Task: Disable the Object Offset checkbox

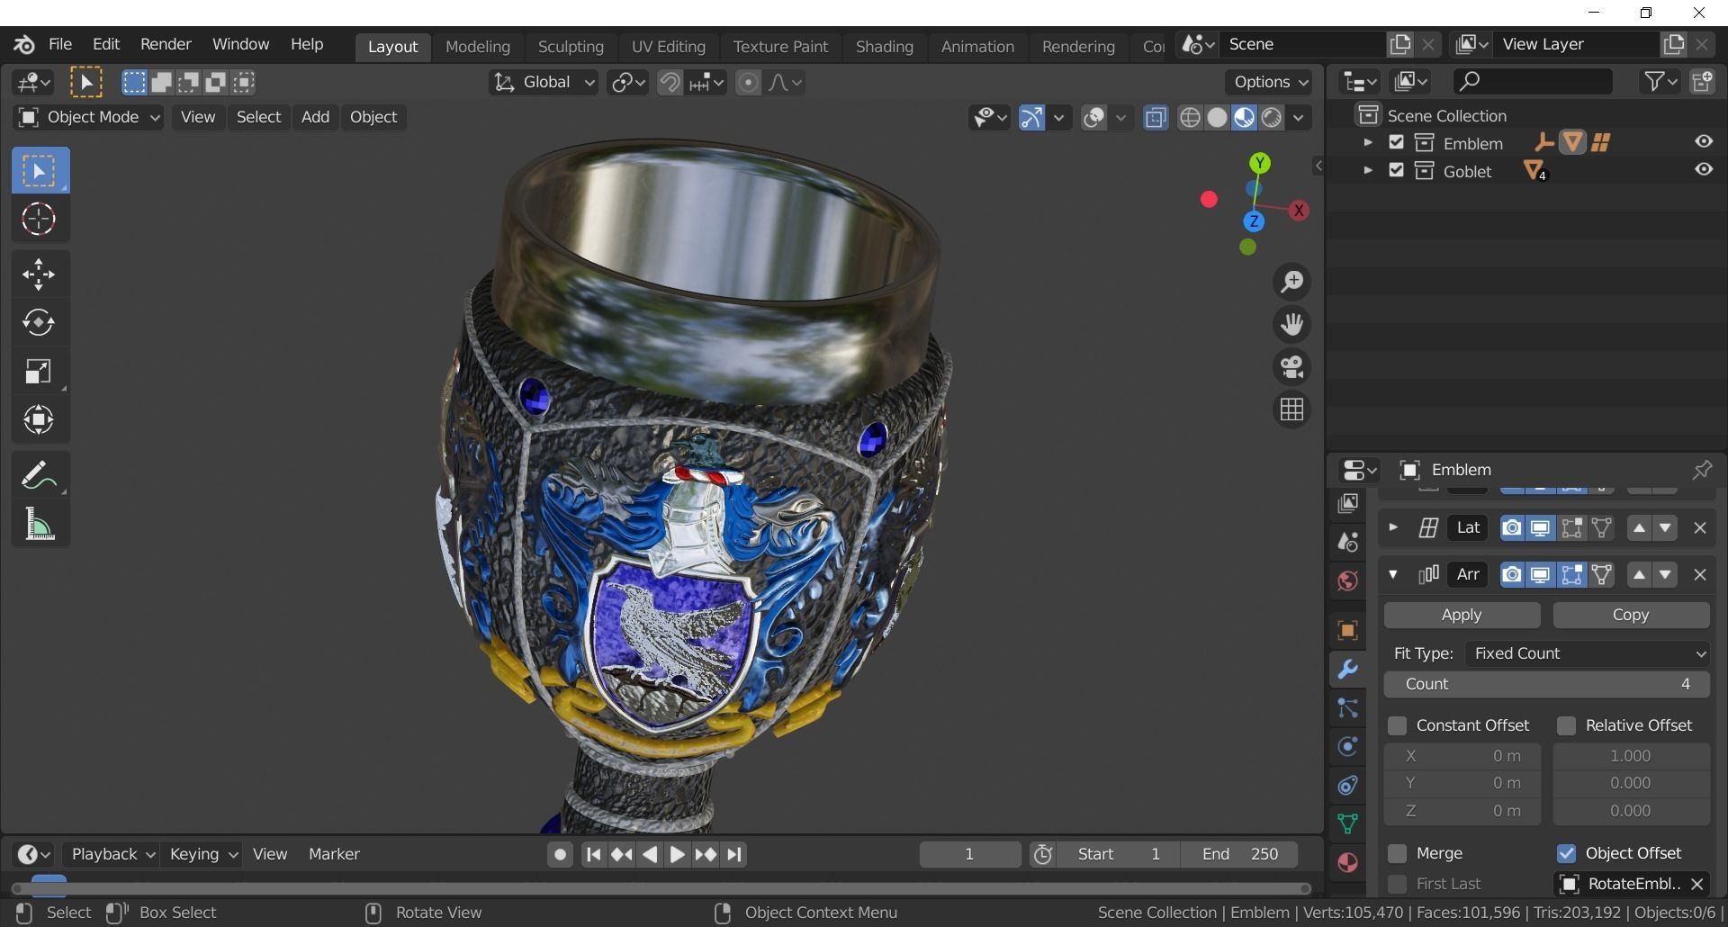Action: [x=1566, y=853]
